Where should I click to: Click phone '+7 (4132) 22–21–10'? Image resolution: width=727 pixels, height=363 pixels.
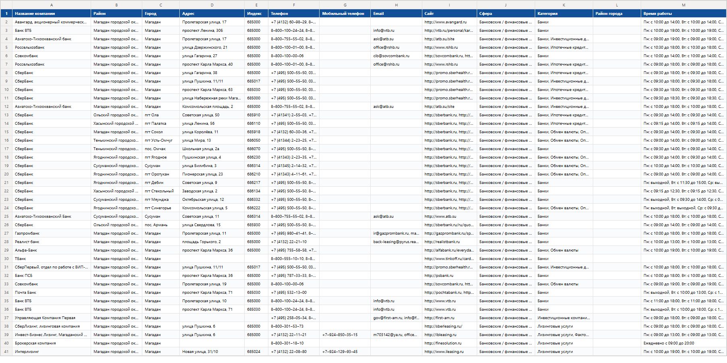point(294,241)
